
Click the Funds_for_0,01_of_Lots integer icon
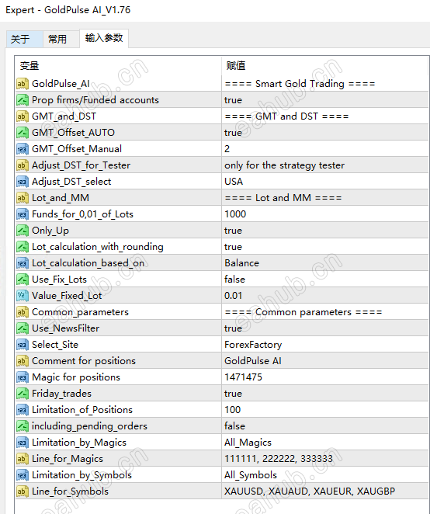[x=23, y=214]
